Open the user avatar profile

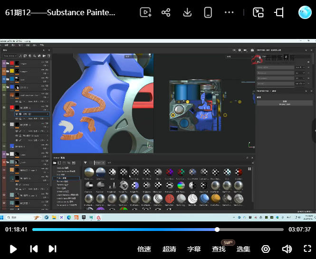pos(305,12)
